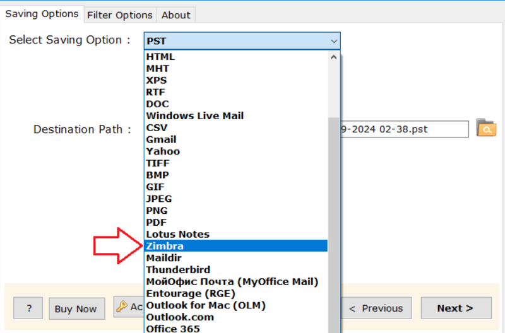Screen dimensions: 505x333
Task: Pick PDF saving option
Action: (236, 223)
